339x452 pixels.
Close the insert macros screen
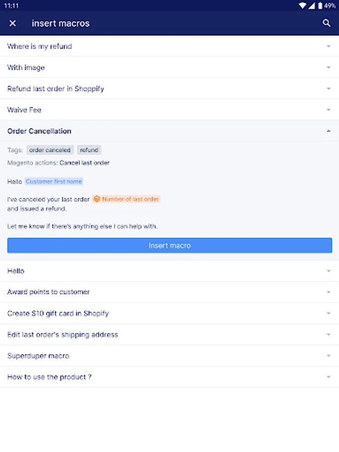(x=13, y=23)
